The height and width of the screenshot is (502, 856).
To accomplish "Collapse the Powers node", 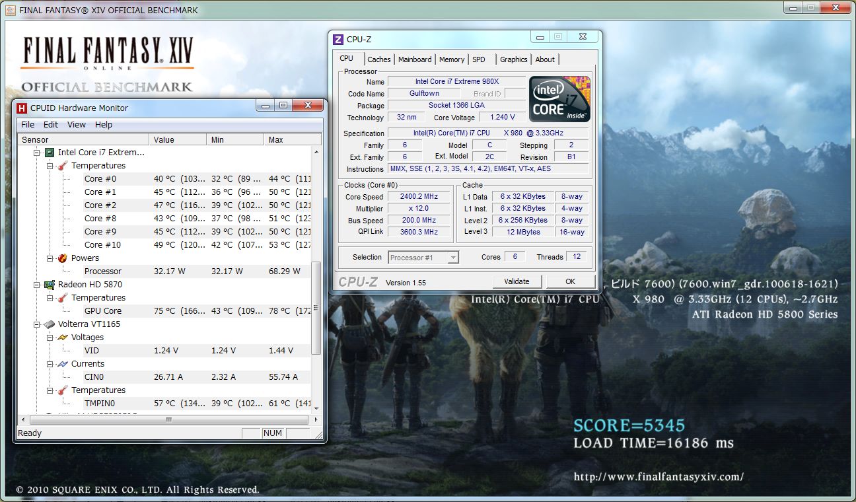I will tap(50, 258).
